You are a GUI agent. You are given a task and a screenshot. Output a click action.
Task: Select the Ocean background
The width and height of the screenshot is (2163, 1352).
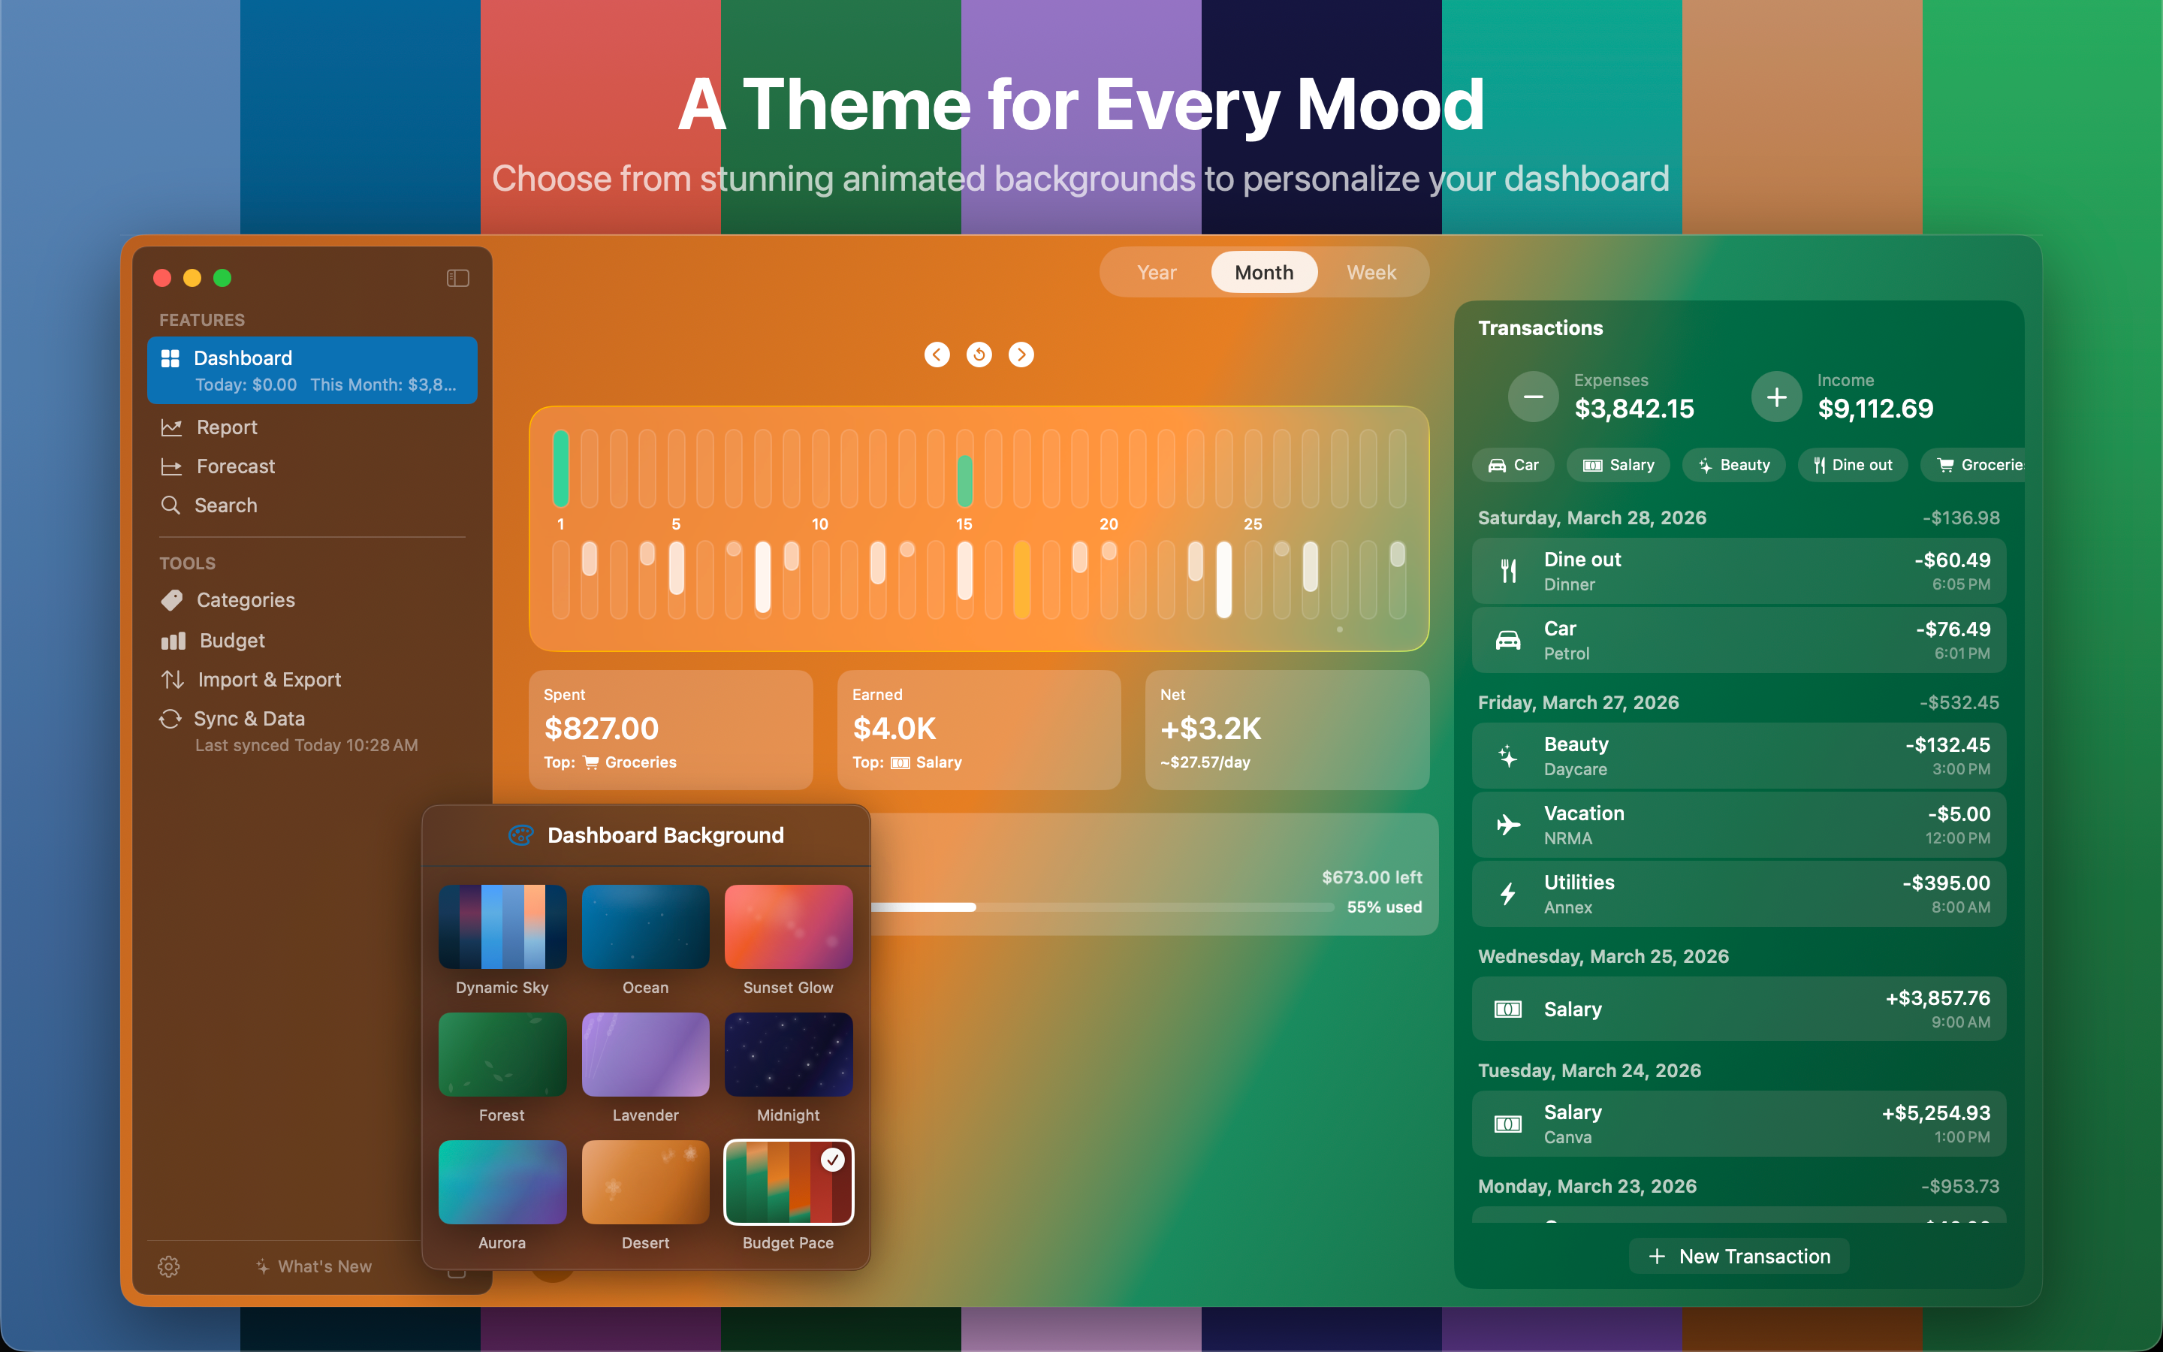tap(645, 926)
